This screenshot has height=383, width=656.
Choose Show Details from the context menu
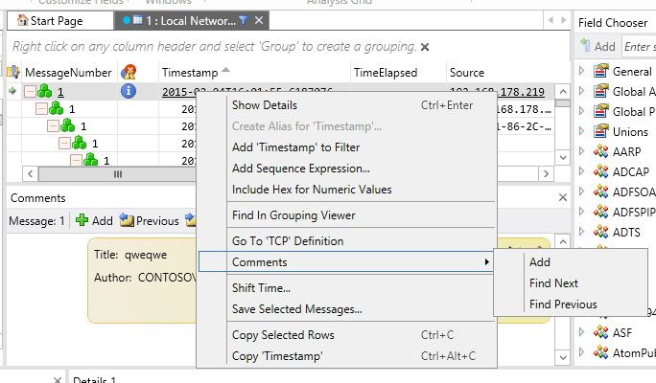point(265,105)
